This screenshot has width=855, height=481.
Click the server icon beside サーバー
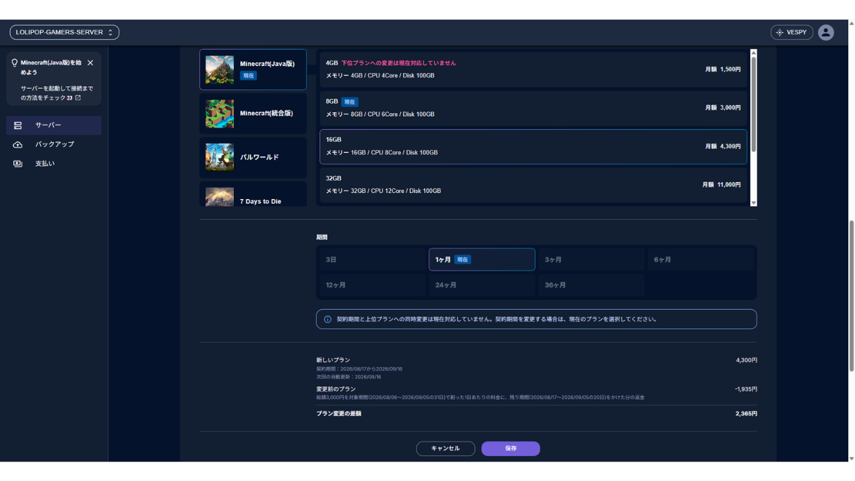click(18, 125)
